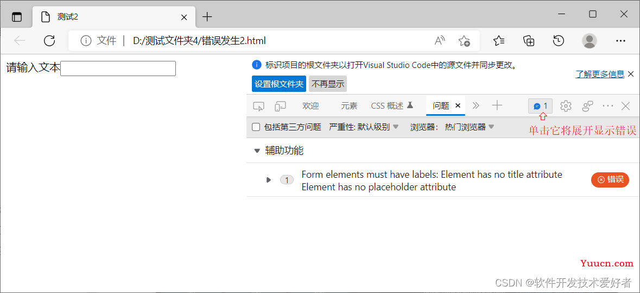Viewport: 640px width, 293px height.
Task: Open 浏览器 热门浏览器 dropdown
Action: pyautogui.click(x=452, y=127)
